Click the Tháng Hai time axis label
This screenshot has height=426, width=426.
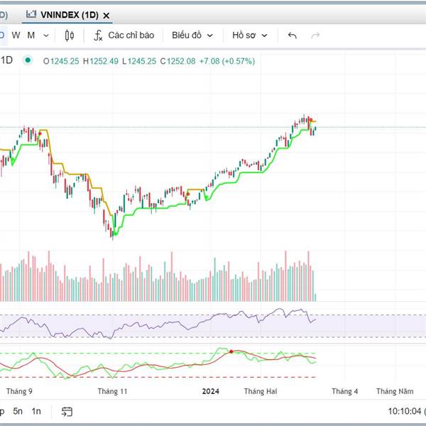[261, 391]
